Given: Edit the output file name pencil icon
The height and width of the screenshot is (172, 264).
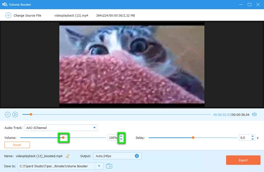Looking at the screenshot, I should pyautogui.click(x=68, y=156).
